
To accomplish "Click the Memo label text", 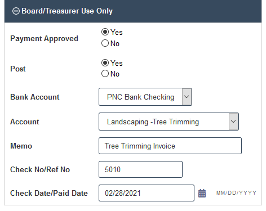I will (21, 146).
